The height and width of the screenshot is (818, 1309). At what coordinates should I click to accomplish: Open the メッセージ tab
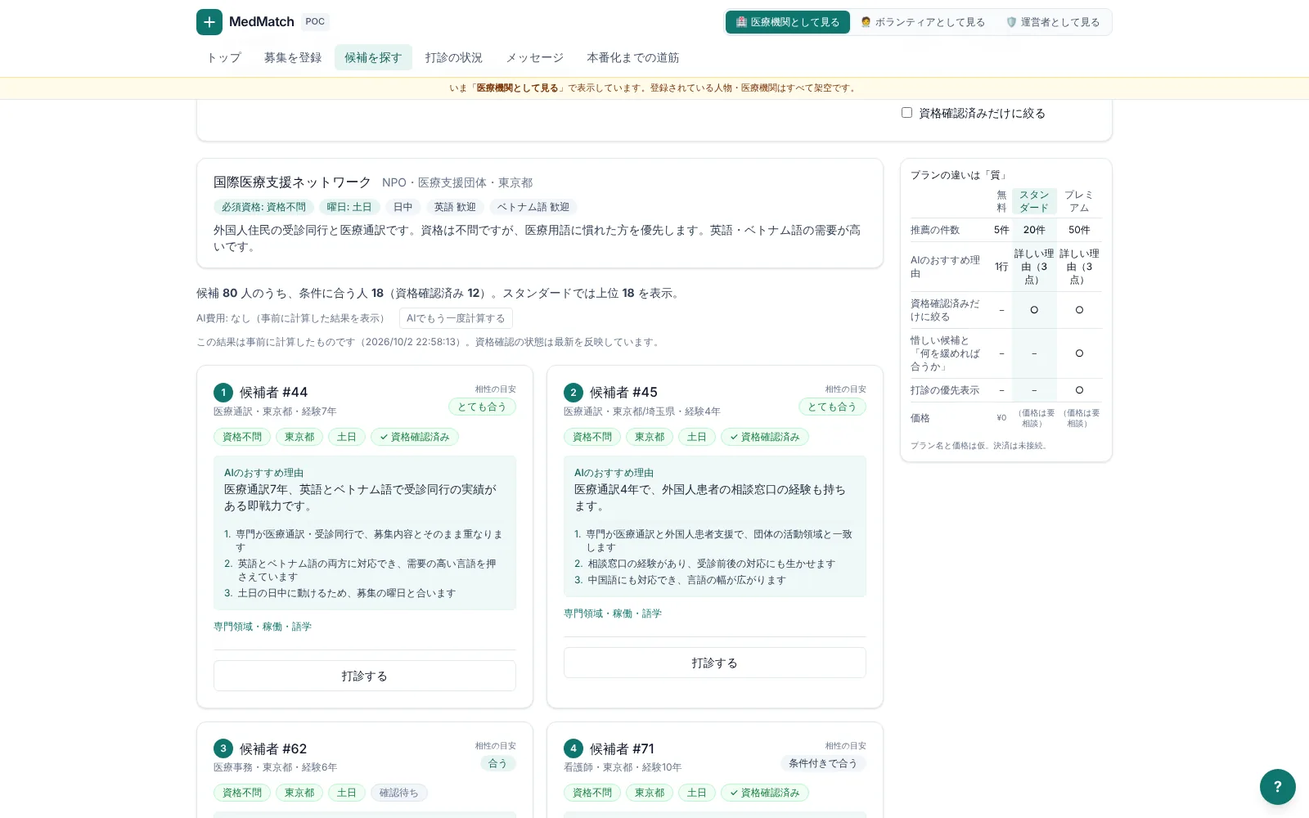tap(534, 57)
